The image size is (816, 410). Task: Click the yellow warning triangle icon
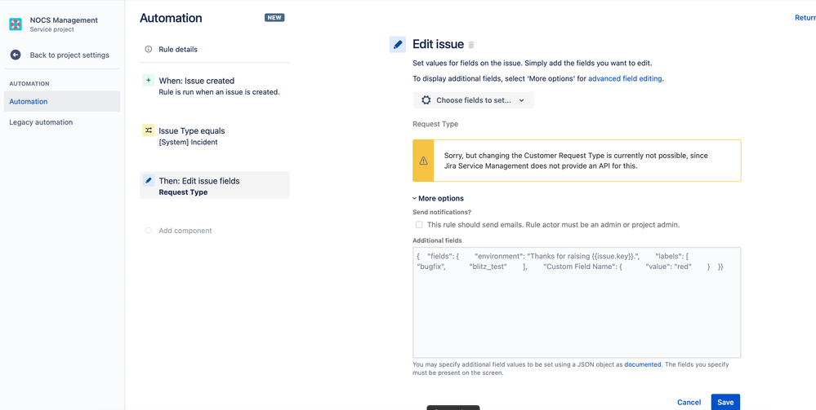(423, 161)
